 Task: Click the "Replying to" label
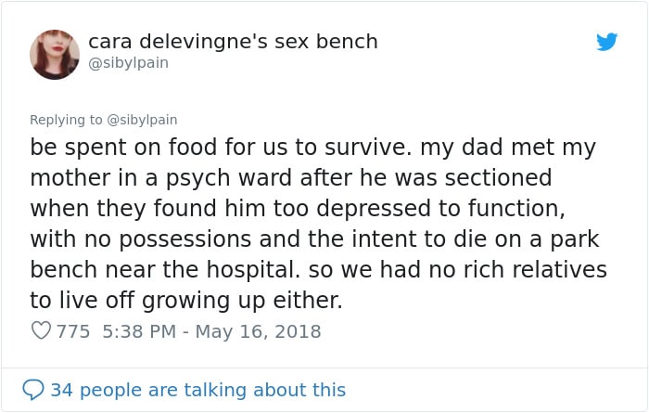[x=66, y=120]
